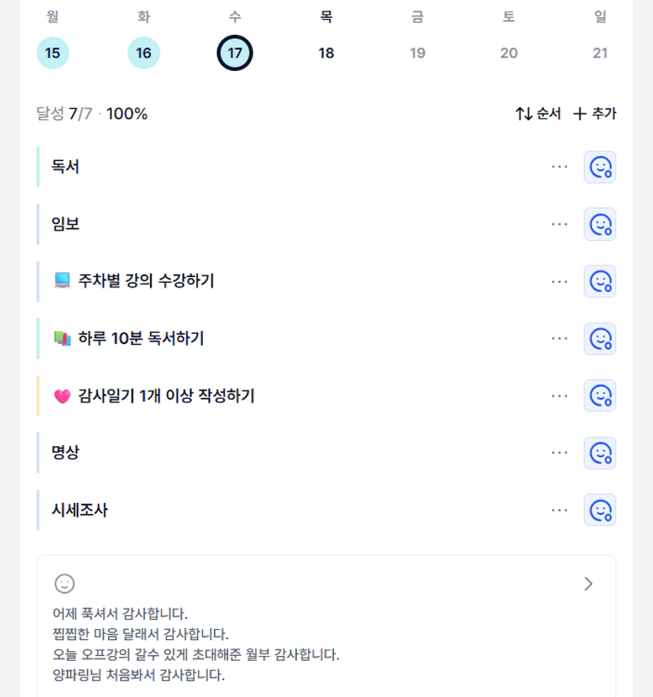Screen dimensions: 653x697
Task: Open the three-dot menu for 독서
Action: (x=560, y=167)
